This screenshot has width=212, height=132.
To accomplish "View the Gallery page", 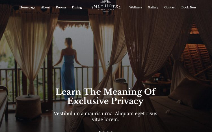I will [153, 7].
